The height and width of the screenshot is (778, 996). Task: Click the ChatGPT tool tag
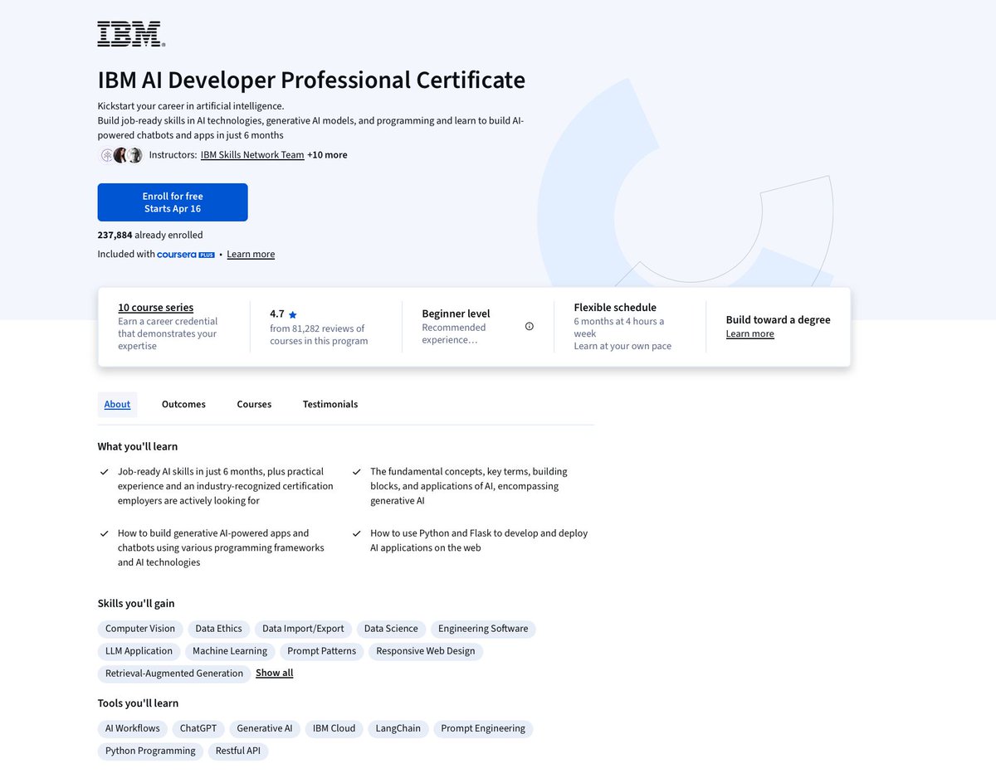198,728
